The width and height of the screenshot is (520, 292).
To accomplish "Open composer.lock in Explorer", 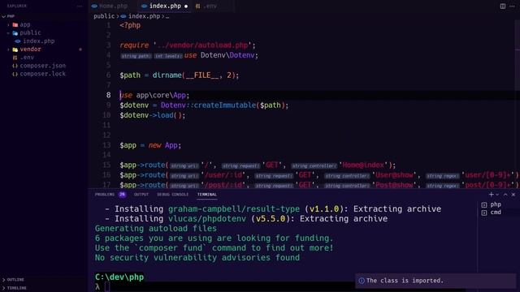I will [x=43, y=74].
